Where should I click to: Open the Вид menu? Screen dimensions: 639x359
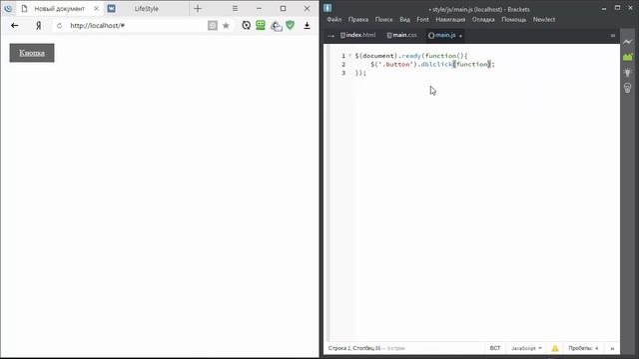(x=404, y=20)
